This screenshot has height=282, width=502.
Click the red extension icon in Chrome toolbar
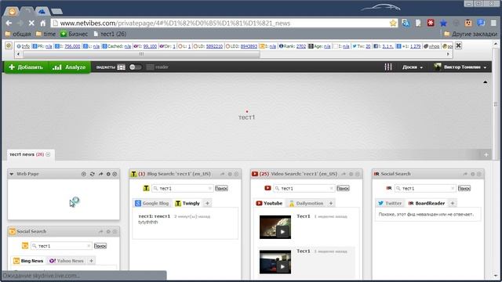click(x=431, y=23)
